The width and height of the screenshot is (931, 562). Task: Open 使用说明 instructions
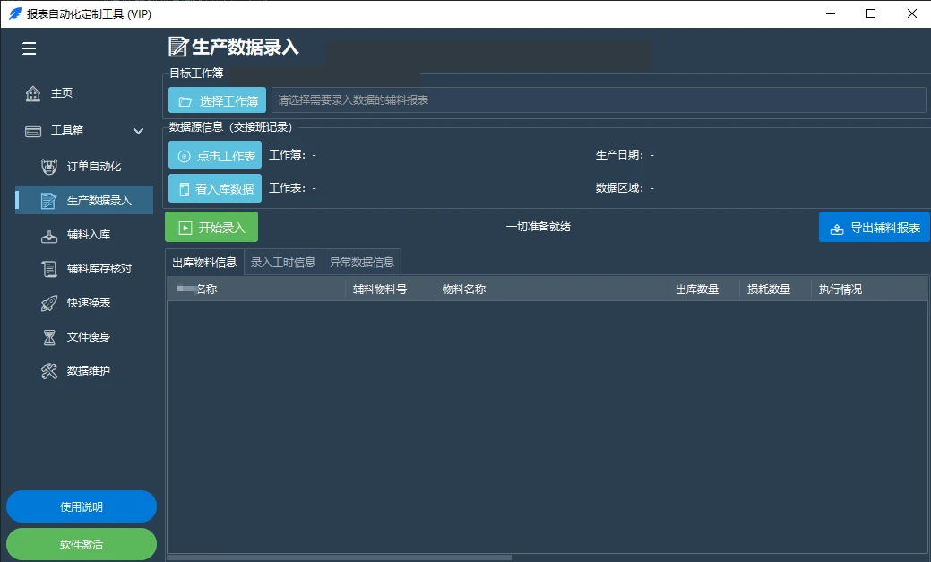pyautogui.click(x=82, y=506)
